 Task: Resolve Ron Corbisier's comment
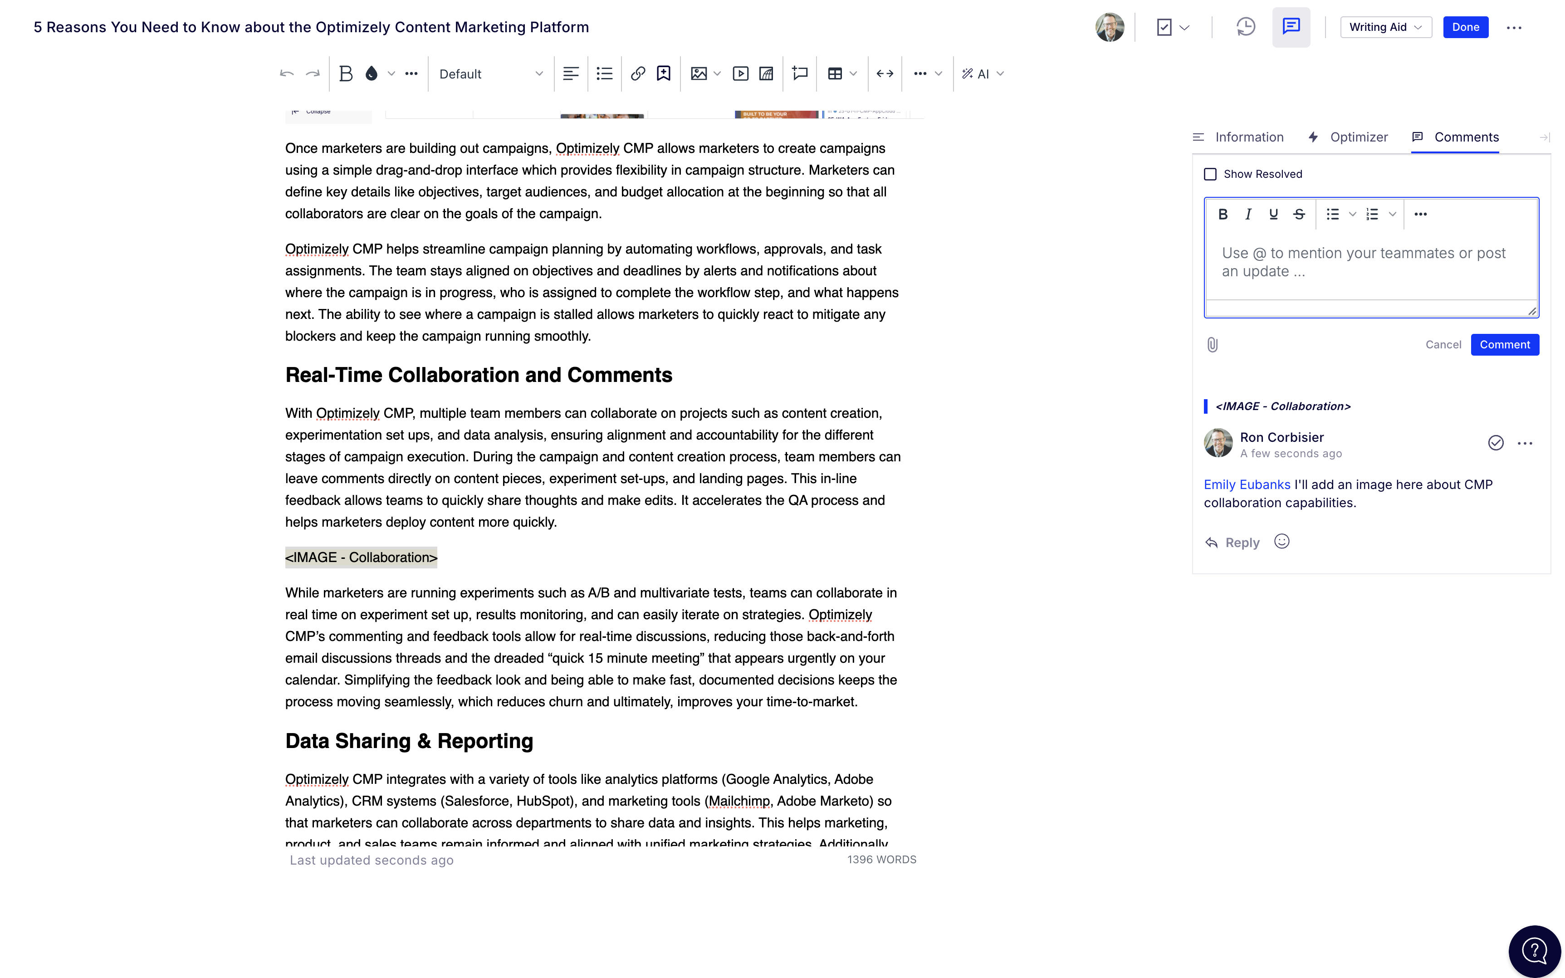pyautogui.click(x=1495, y=442)
